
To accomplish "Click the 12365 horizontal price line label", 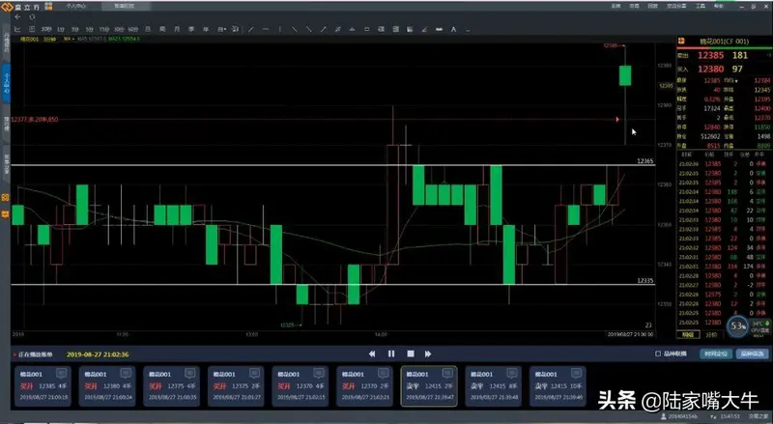I will pyautogui.click(x=644, y=161).
